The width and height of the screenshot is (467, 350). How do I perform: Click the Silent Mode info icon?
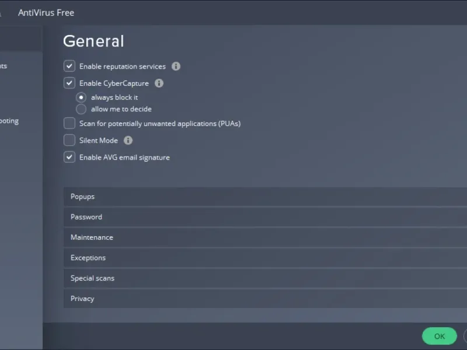(x=128, y=141)
